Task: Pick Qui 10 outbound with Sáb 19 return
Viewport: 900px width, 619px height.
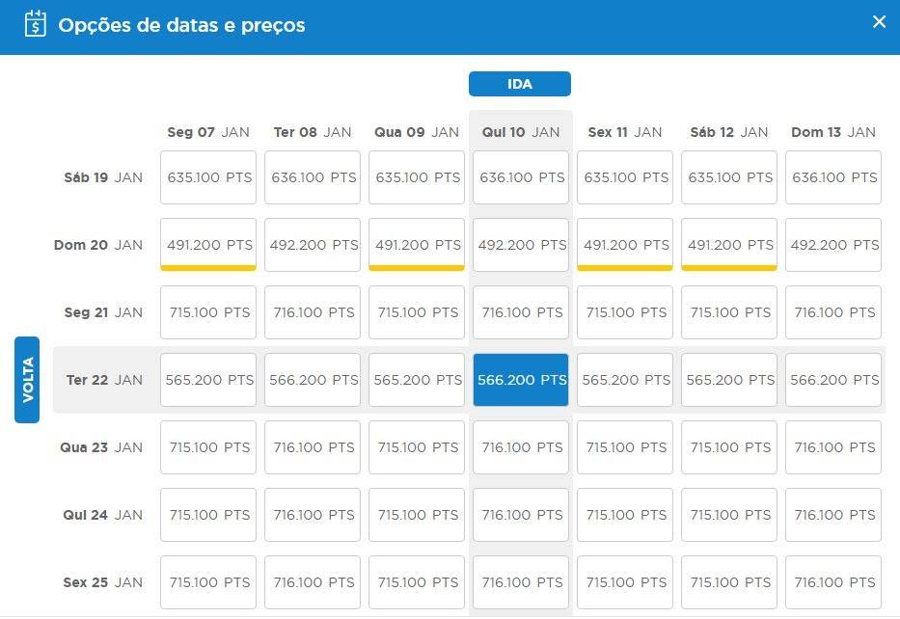Action: click(521, 177)
